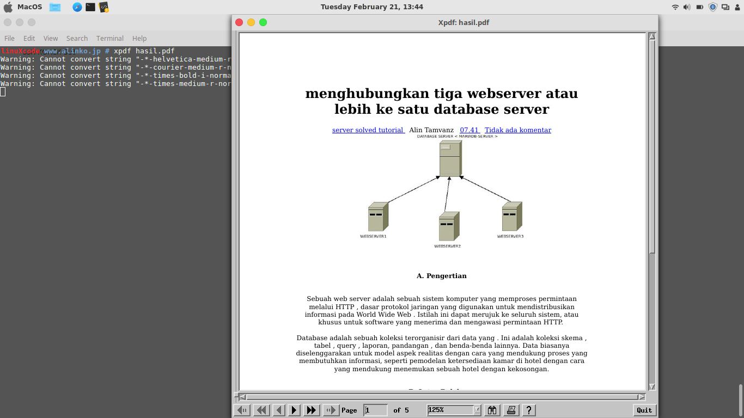Click the terminal warning mentioning courier-medium
This screenshot has height=418, width=744.
(x=116, y=67)
